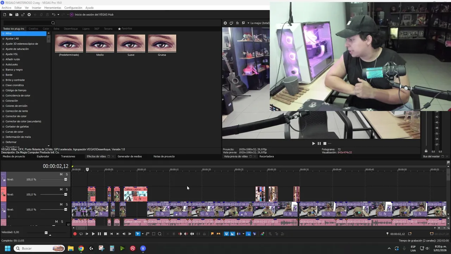The height and width of the screenshot is (254, 451).
Task: Insert a marker with orange flag icon
Action: coord(212,234)
